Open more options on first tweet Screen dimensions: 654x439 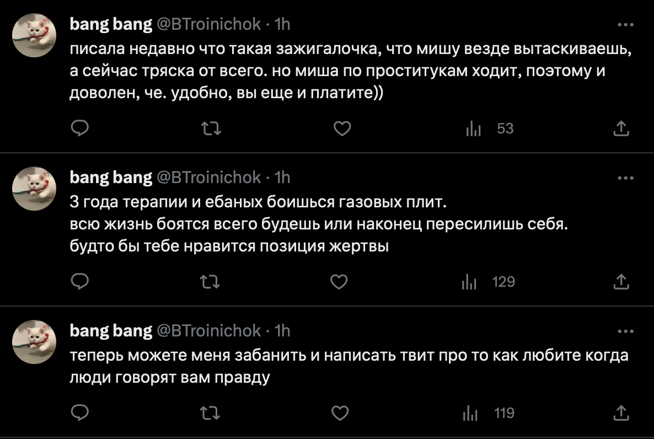click(625, 25)
